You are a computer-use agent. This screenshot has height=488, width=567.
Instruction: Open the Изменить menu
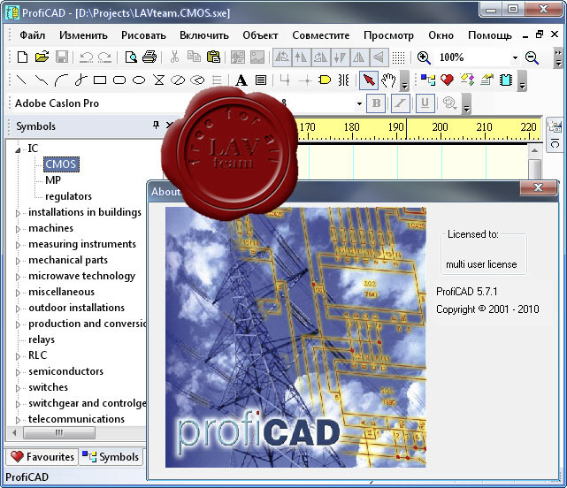[83, 35]
